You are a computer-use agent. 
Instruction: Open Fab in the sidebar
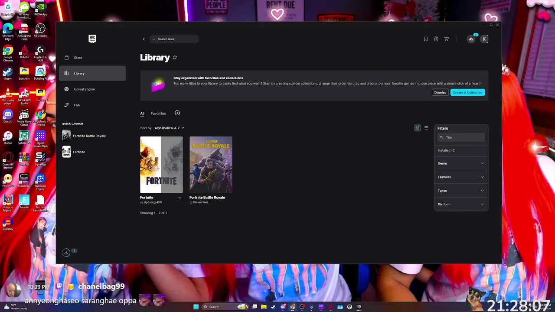coord(92,105)
